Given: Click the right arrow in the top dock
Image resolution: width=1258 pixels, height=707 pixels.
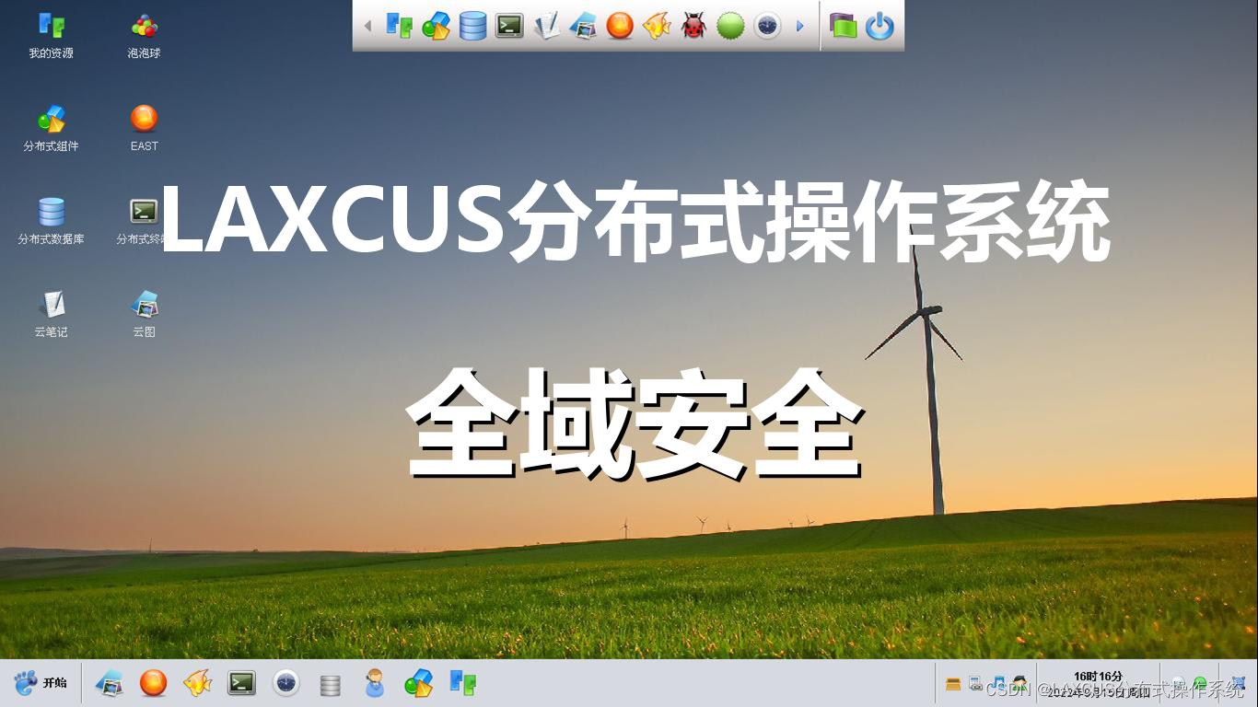Looking at the screenshot, I should point(799,26).
